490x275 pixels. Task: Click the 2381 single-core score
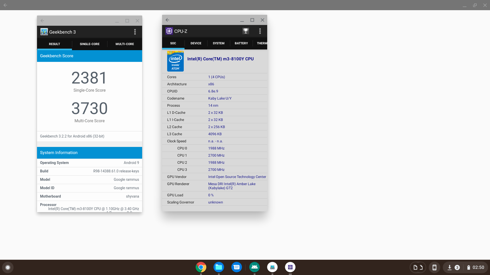tap(89, 78)
